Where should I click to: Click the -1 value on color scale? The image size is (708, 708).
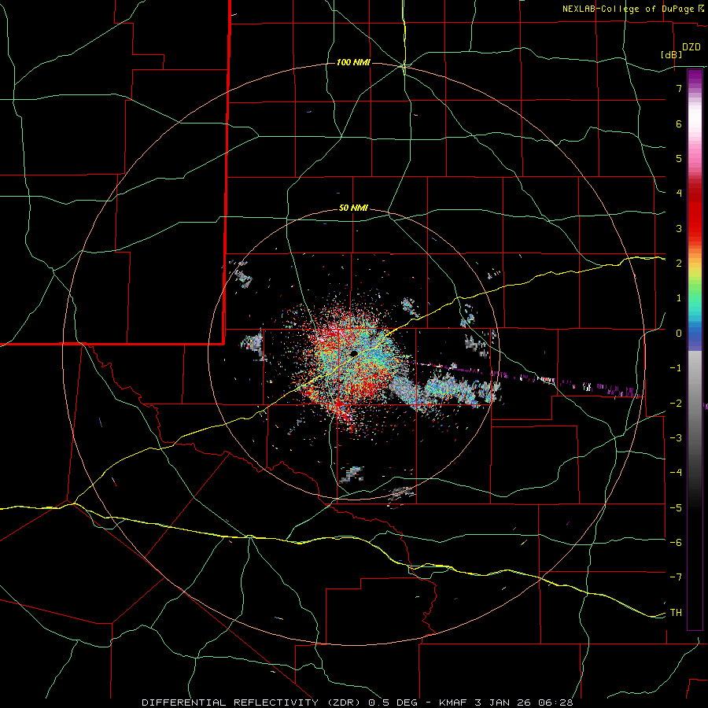coord(676,368)
